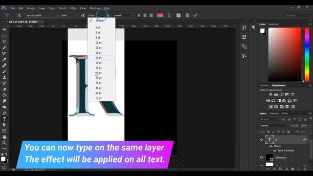The image size is (313, 176).
Task: Open the Warp Text dialog
Action: [x=169, y=15]
